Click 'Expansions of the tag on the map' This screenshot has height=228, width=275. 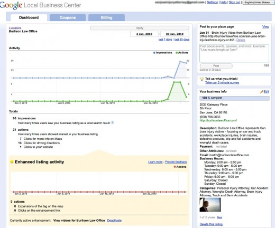(40, 206)
